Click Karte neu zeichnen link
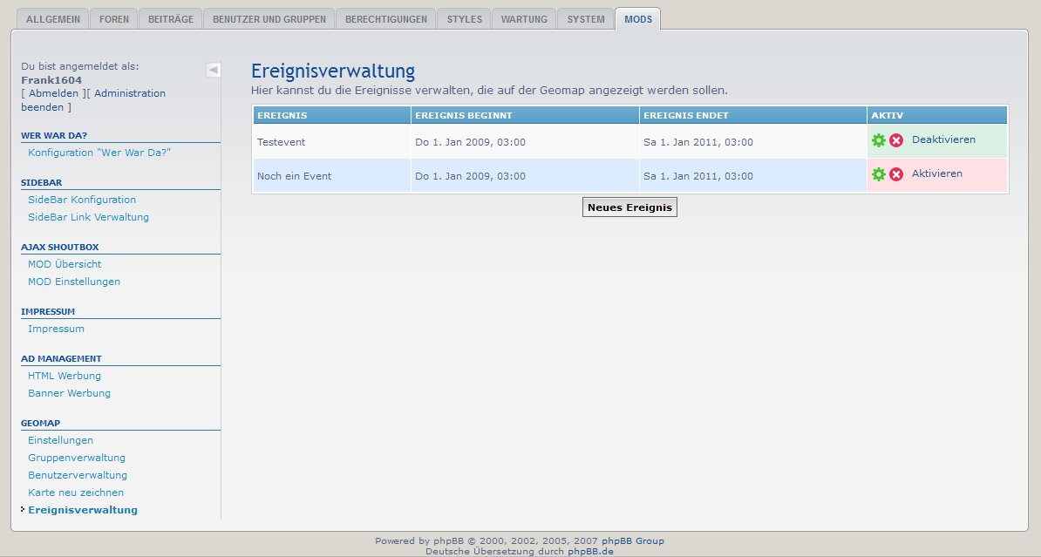 (x=76, y=492)
